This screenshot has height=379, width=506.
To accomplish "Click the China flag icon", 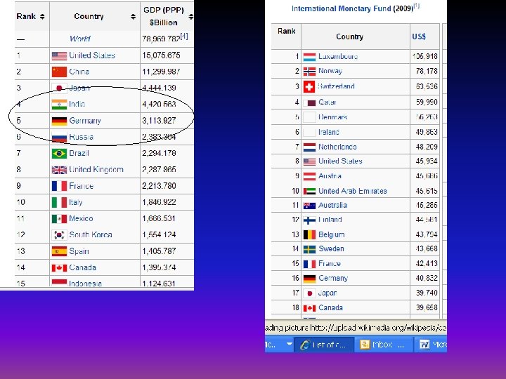I will click(59, 72).
